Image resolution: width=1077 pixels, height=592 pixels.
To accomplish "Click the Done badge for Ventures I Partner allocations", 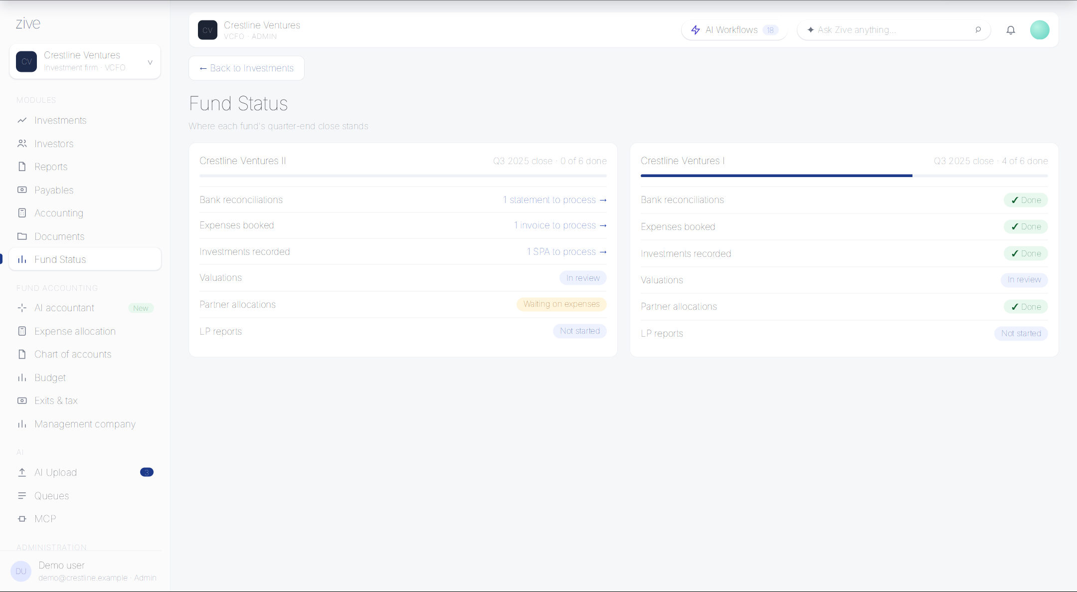I will tap(1026, 307).
